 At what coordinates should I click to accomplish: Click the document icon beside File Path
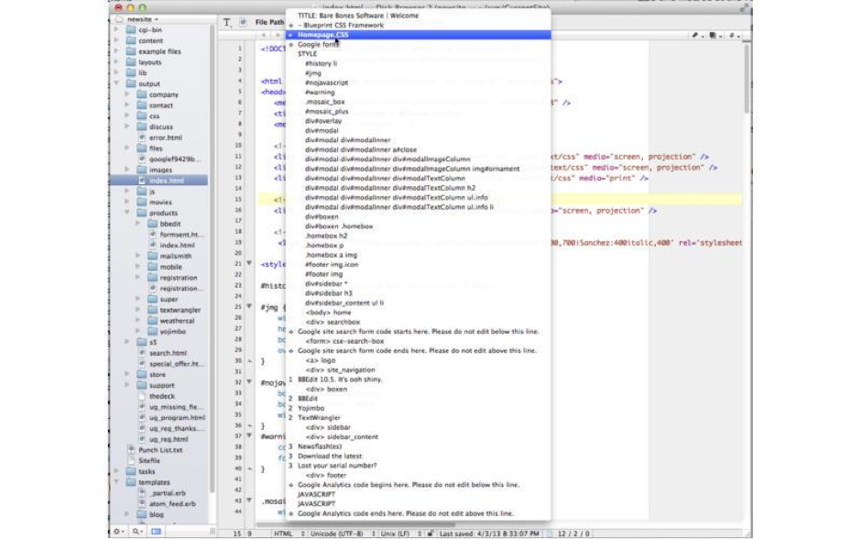click(243, 22)
